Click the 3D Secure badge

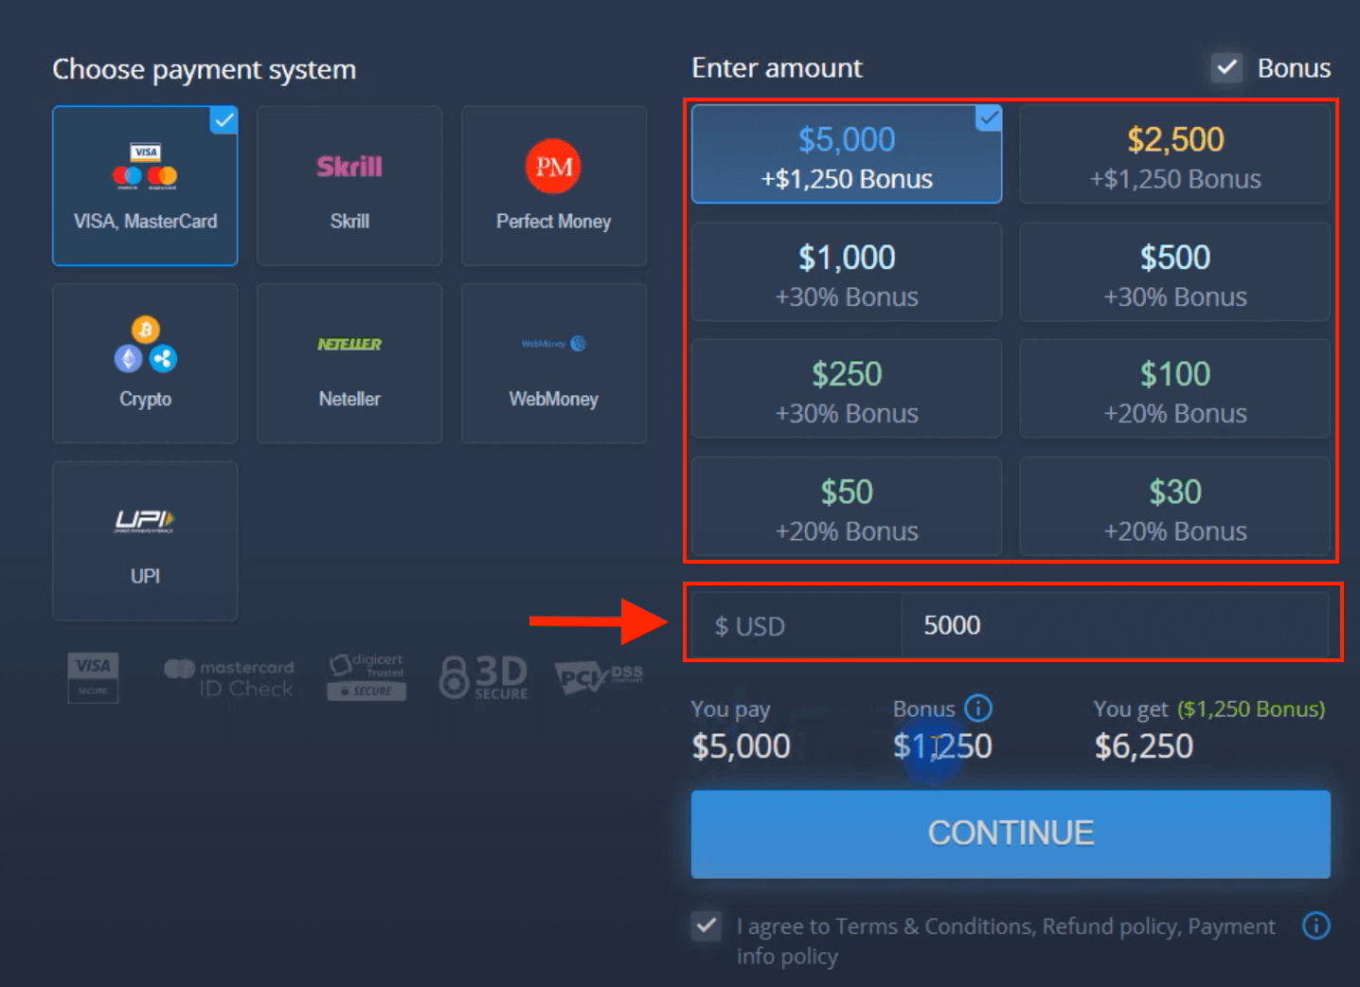483,674
